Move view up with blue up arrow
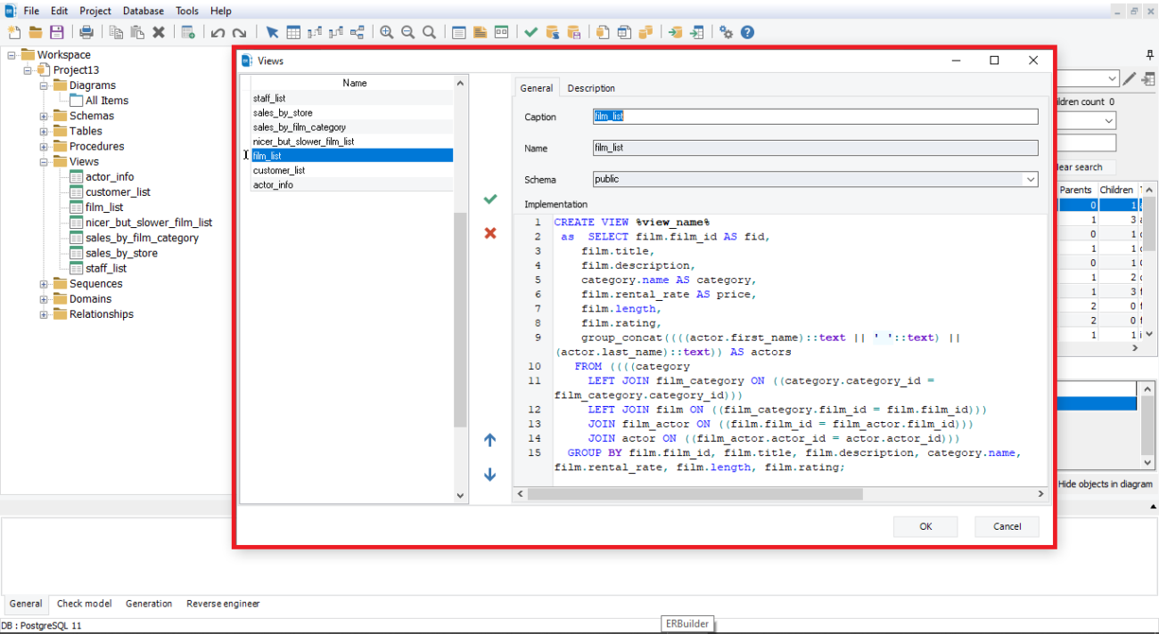 point(489,440)
